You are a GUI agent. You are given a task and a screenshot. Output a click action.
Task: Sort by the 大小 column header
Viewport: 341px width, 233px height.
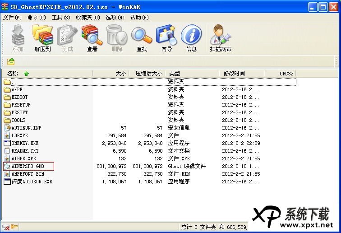(111, 74)
